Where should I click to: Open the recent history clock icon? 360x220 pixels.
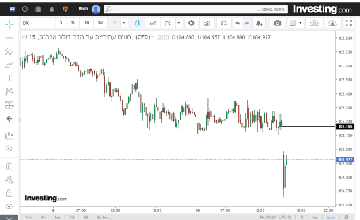click(25, 9)
